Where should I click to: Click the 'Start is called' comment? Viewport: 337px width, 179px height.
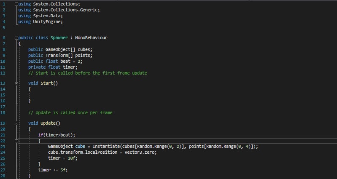pyautogui.click(x=87, y=73)
